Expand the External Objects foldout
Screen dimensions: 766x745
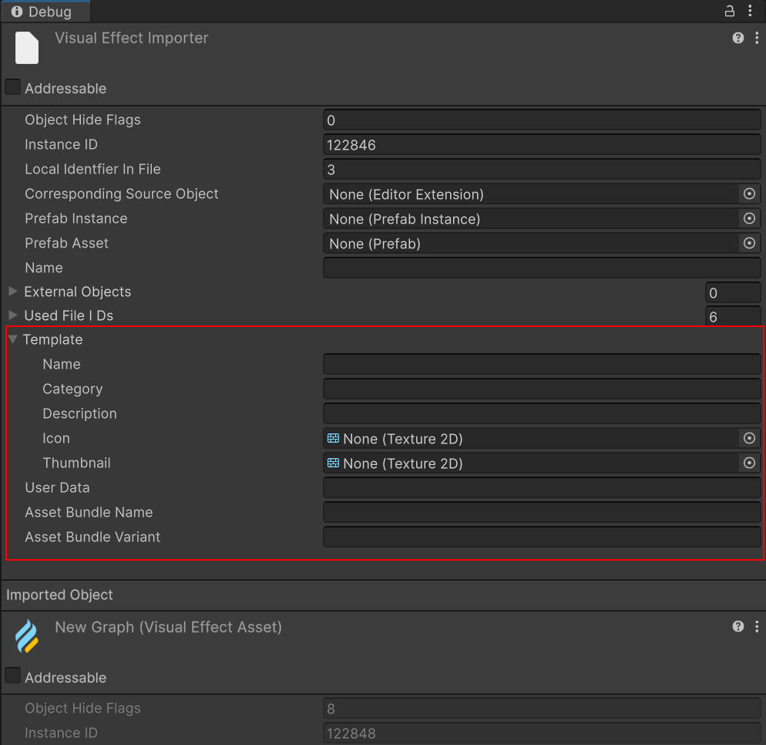13,292
